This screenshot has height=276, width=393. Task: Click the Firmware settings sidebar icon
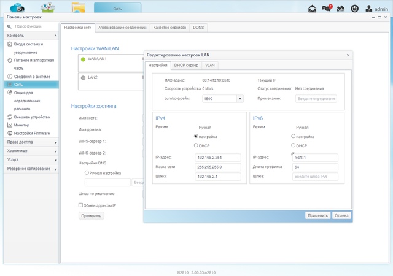pos(10,133)
